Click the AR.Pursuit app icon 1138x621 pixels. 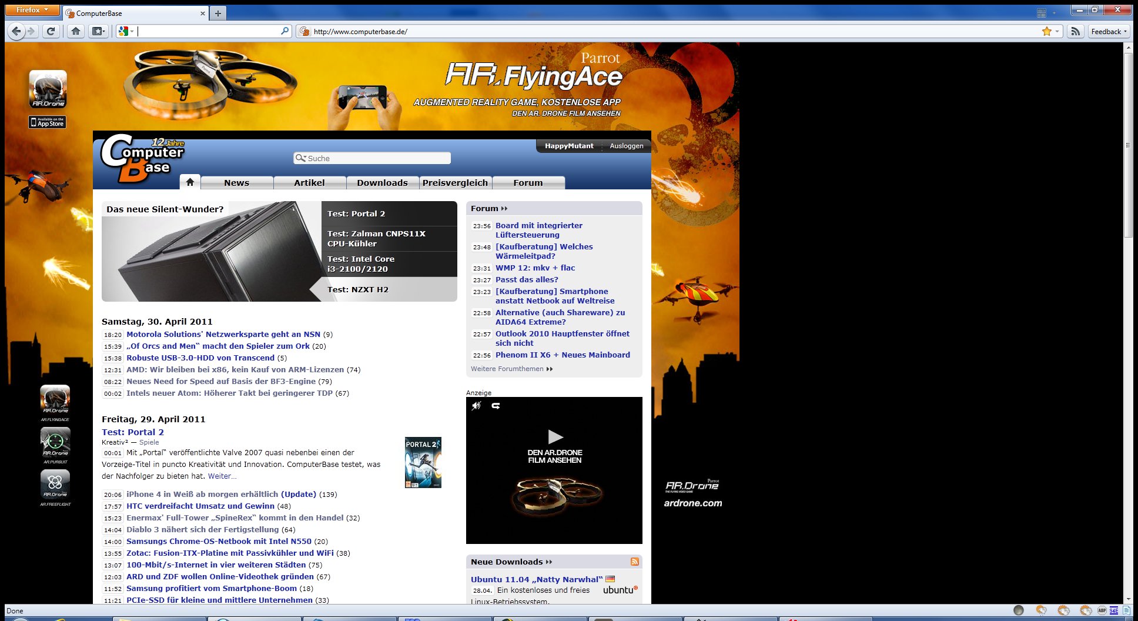point(55,442)
